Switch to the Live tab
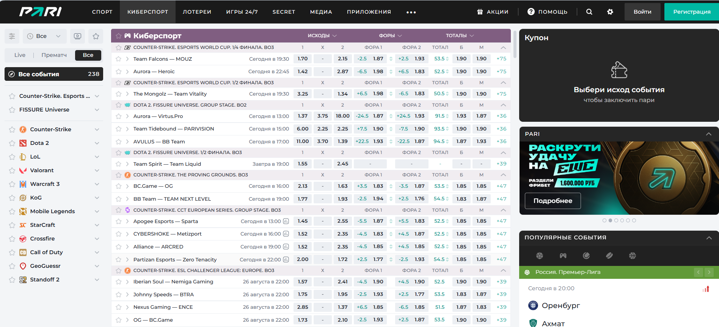The height and width of the screenshot is (327, 719). 20,55
